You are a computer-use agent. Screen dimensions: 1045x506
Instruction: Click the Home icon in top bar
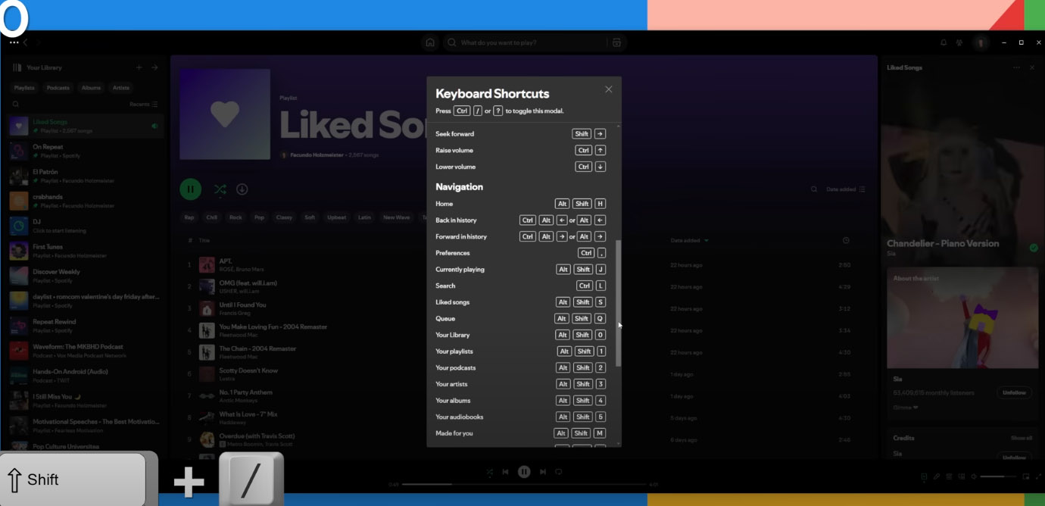coord(430,42)
